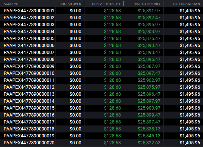Select account PAAPEX4477890000017
Viewport: 203px width, 147px height.
pos(29,122)
